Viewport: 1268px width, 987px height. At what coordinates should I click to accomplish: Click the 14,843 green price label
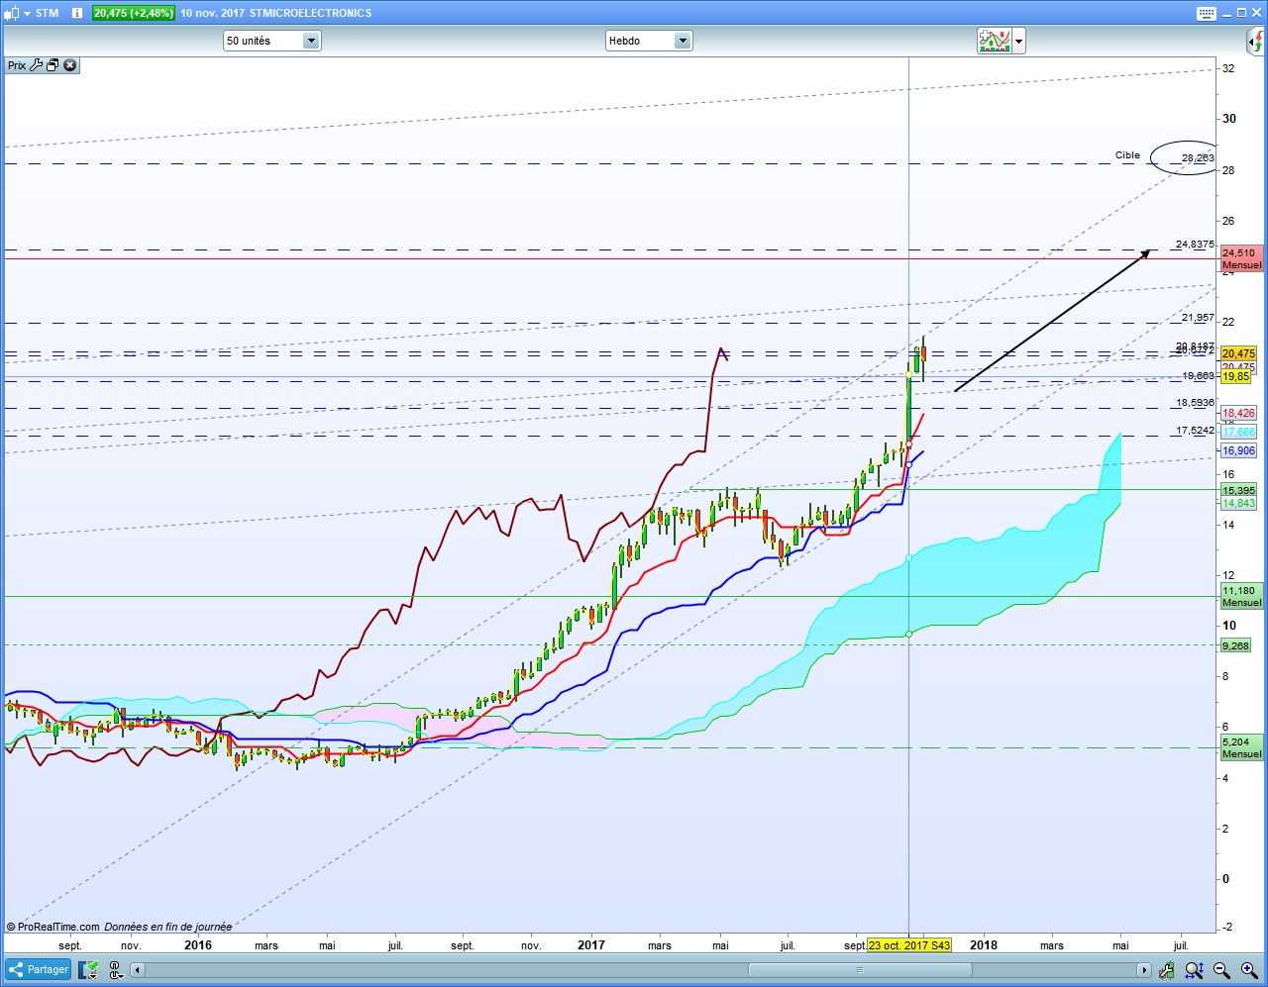coord(1238,504)
